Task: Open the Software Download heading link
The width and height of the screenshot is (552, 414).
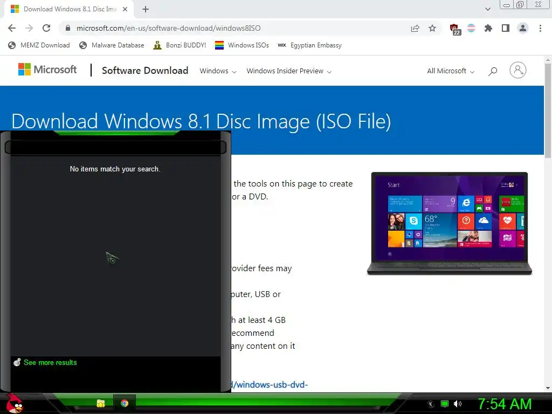Action: pyautogui.click(x=145, y=71)
